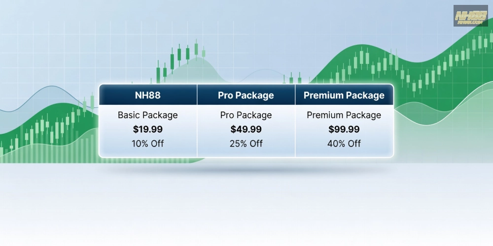The width and height of the screenshot is (493, 246).
Task: Select the Pro Package column header
Action: (246, 95)
